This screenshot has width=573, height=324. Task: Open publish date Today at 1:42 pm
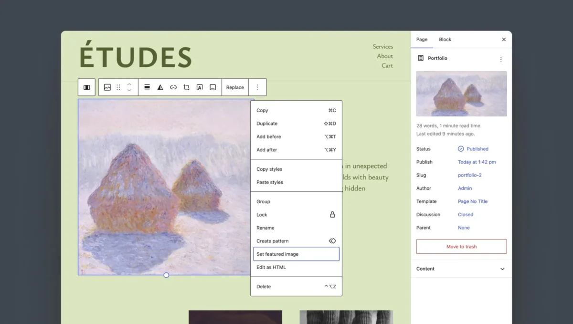pyautogui.click(x=477, y=162)
